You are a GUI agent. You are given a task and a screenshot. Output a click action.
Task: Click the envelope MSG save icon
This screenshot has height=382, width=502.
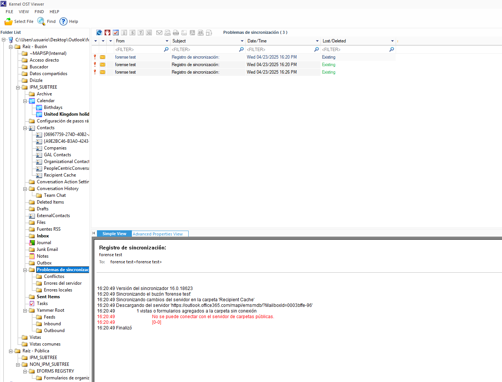point(159,33)
